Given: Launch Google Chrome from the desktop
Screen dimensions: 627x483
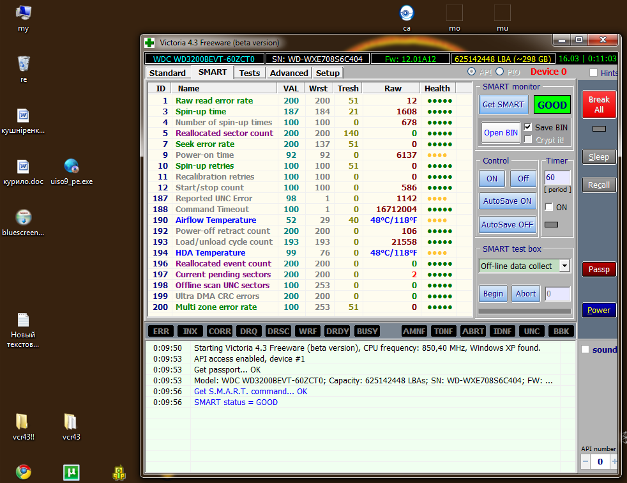Looking at the screenshot, I should tap(24, 472).
